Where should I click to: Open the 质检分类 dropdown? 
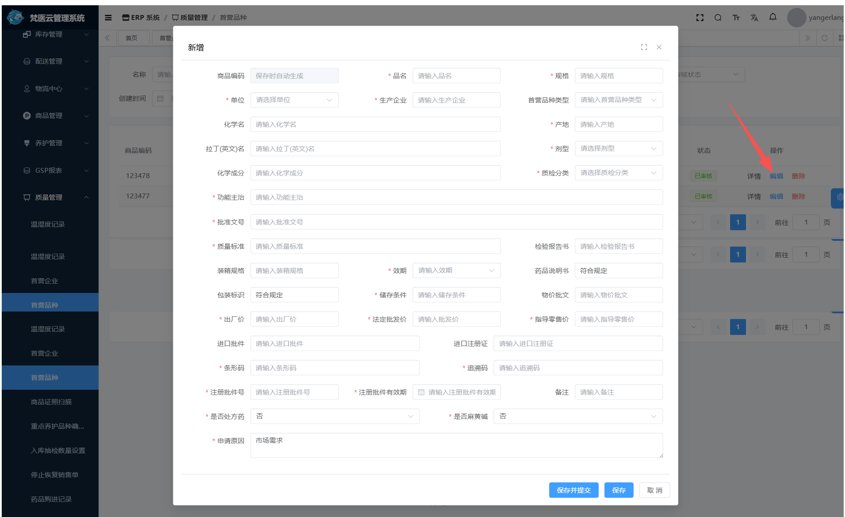(618, 173)
